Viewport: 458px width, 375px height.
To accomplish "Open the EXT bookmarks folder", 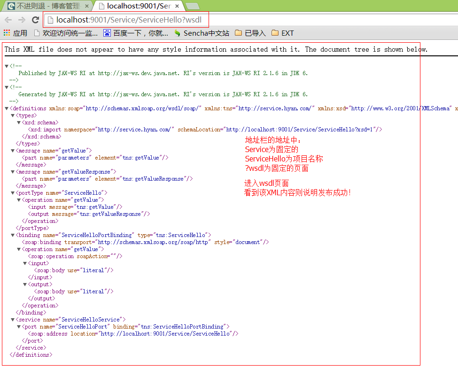I will coord(283,33).
